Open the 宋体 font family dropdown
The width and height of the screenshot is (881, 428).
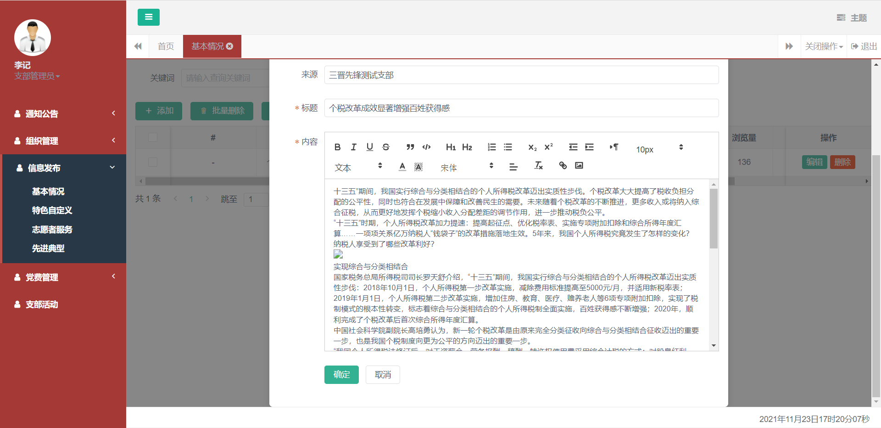tap(466, 167)
